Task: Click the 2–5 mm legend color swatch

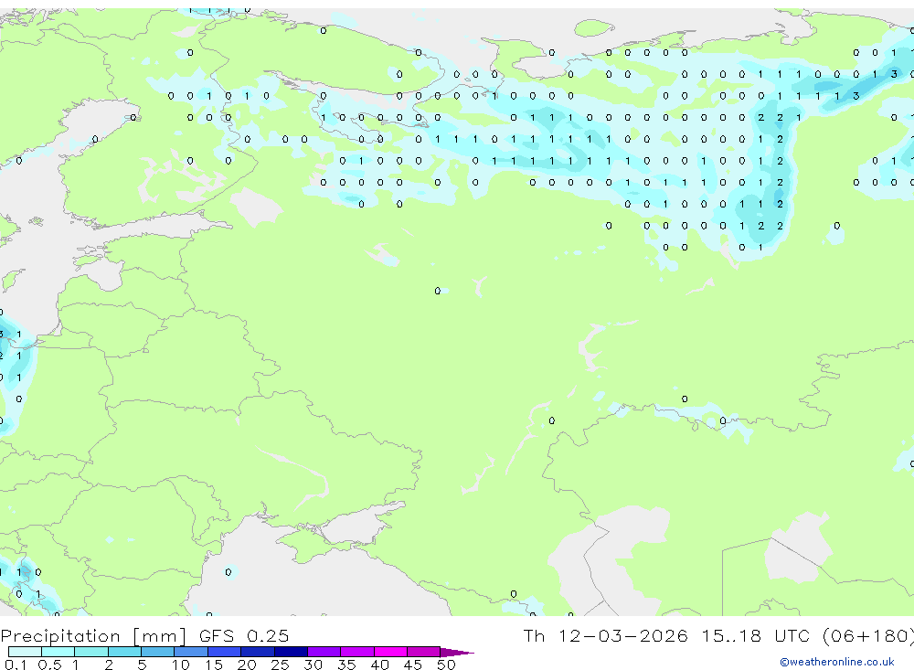Action: pyautogui.click(x=124, y=652)
